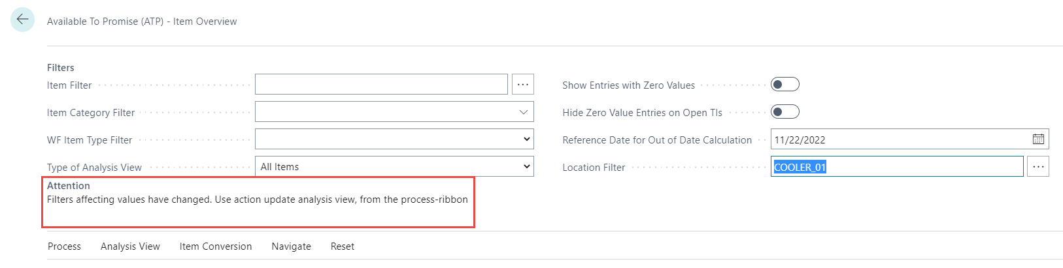Open the Item Conversion menu
Screen dimensions: 1063x268
tap(216, 246)
